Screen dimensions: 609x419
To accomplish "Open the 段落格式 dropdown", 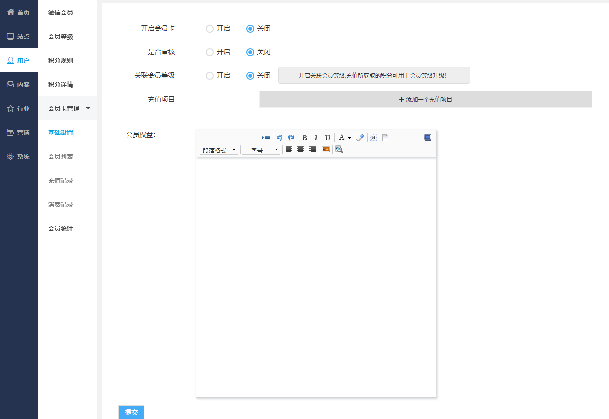I will click(219, 150).
